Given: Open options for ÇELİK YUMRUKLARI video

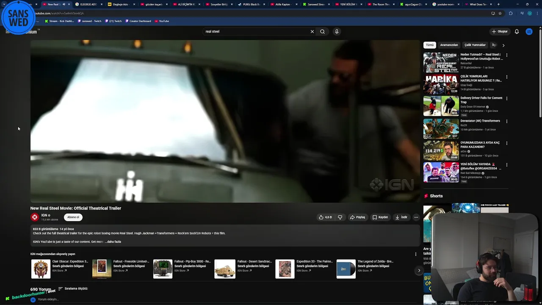Looking at the screenshot, I should pos(506,77).
